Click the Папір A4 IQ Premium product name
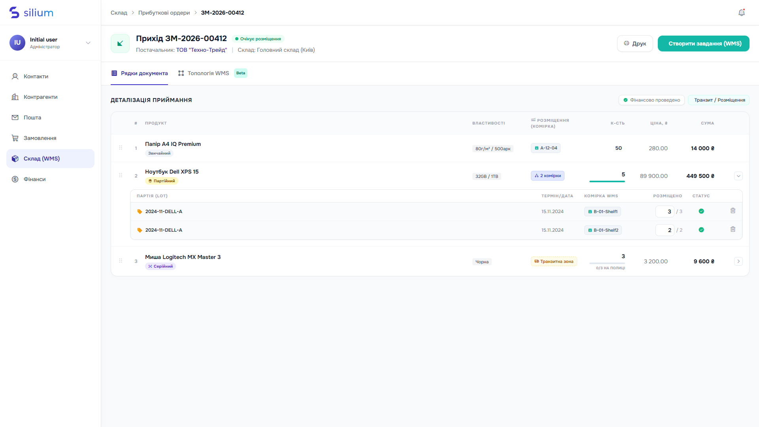Screen dimensions: 759x427 point(173,144)
